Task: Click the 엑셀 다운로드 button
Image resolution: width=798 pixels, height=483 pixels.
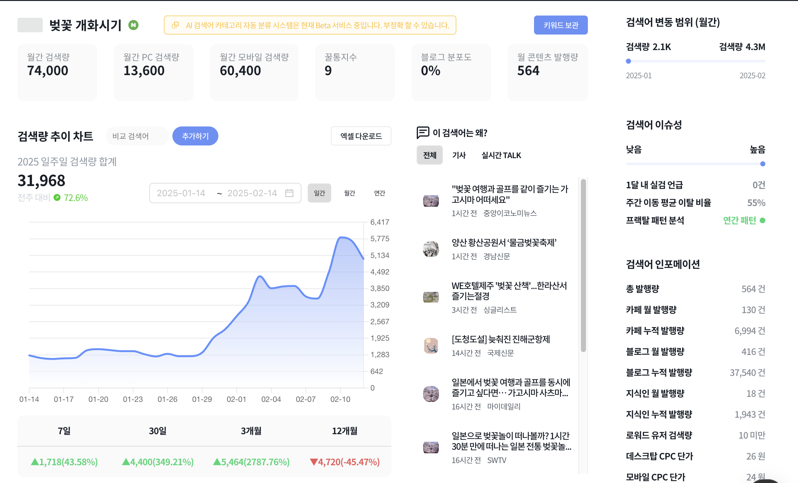Action: [x=361, y=136]
